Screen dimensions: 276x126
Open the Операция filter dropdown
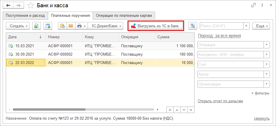pyautogui.click(x=267, y=45)
